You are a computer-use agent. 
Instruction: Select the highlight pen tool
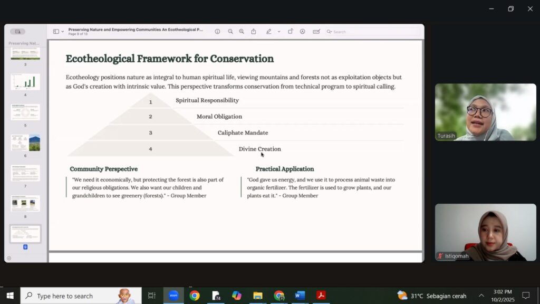pyautogui.click(x=269, y=32)
